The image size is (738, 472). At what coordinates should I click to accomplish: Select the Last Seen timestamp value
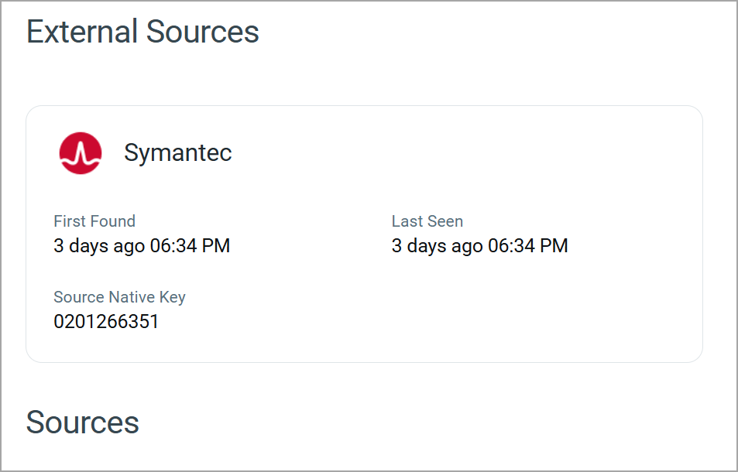tap(479, 246)
